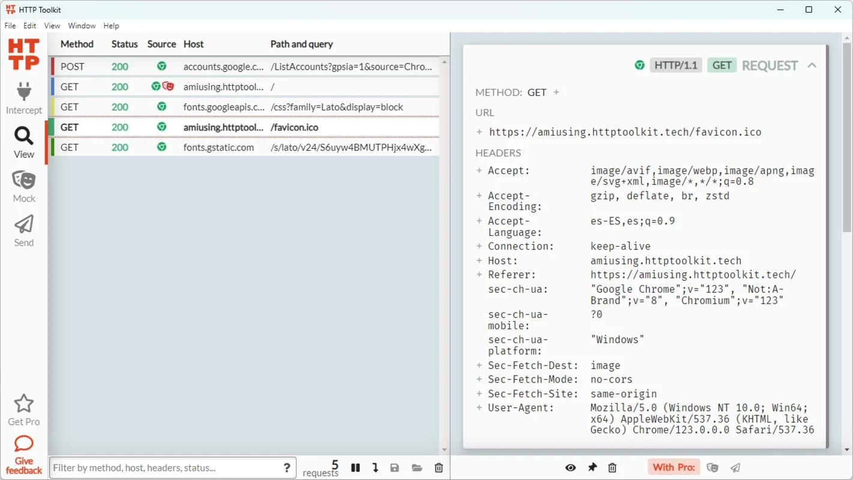Select the POST accounts.google.com request row
The width and height of the screenshot is (853, 480).
coord(245,67)
